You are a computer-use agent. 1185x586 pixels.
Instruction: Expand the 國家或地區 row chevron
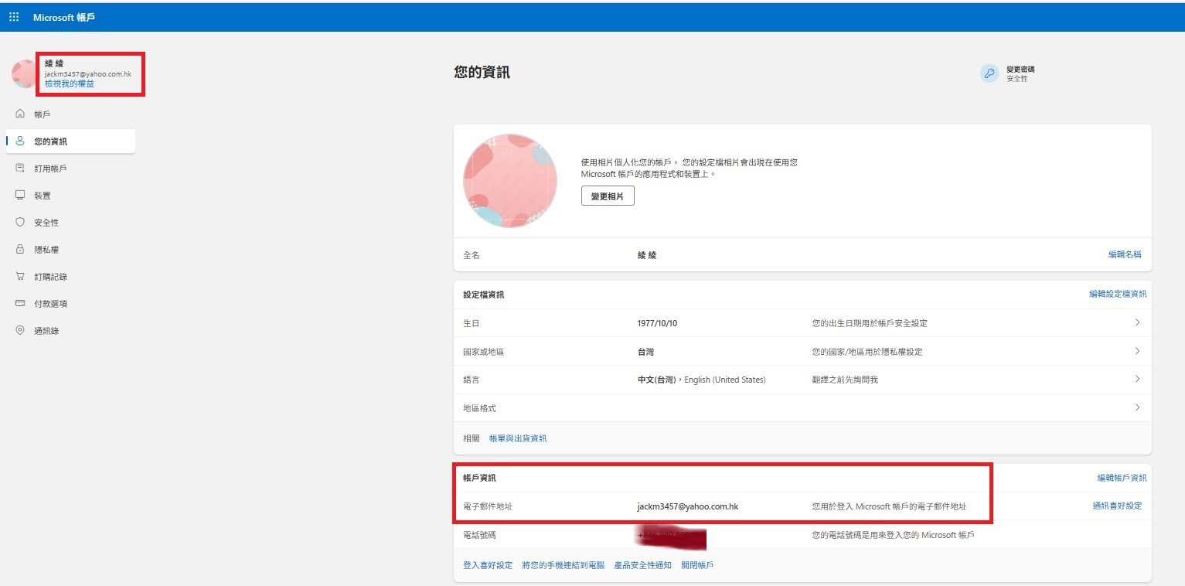point(1137,351)
